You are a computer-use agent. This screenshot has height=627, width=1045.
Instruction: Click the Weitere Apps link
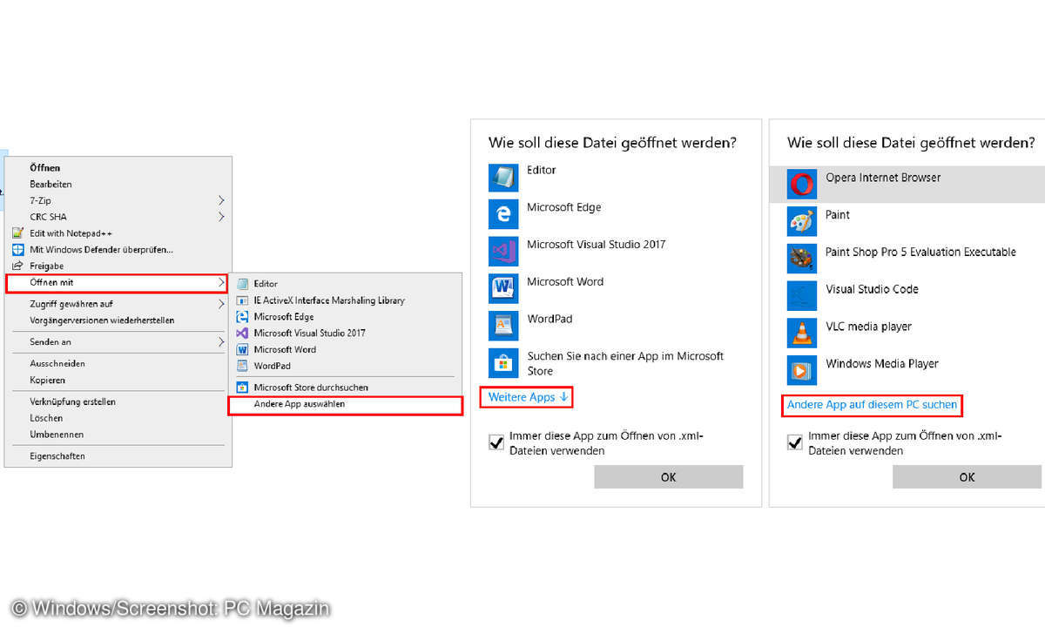point(528,397)
